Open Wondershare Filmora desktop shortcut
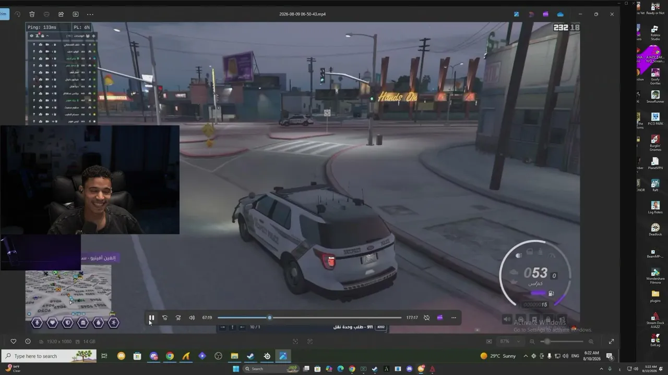Image resolution: width=668 pixels, height=375 pixels. 655,276
